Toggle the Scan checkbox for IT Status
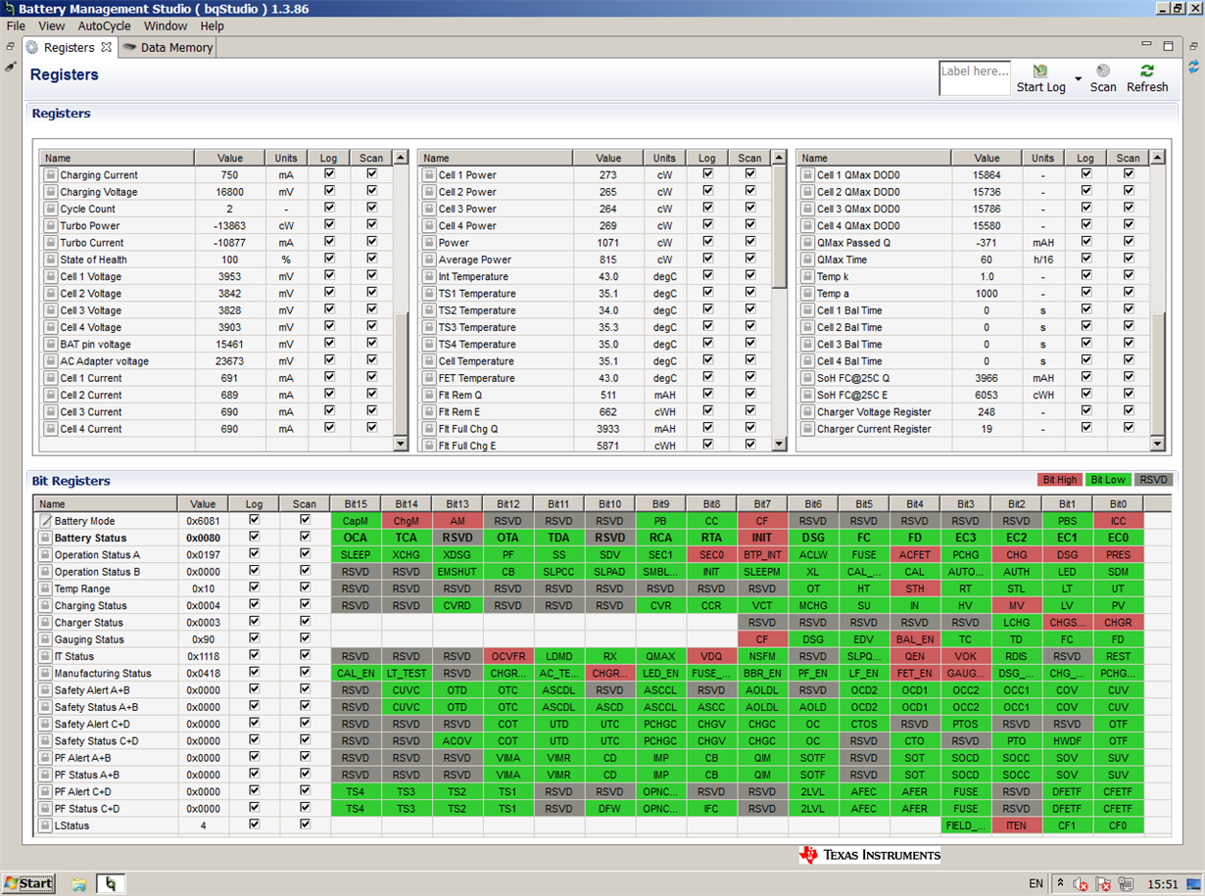This screenshot has width=1205, height=896. pos(305,655)
